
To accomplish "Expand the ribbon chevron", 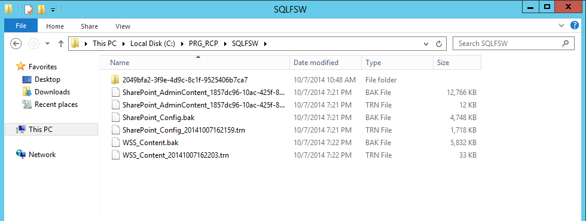I will click(x=561, y=26).
